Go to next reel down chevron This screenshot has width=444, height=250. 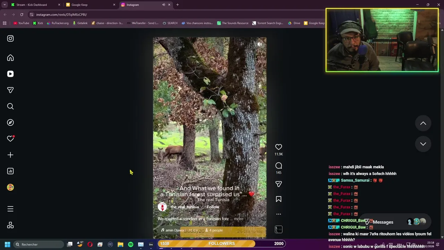pos(423,144)
